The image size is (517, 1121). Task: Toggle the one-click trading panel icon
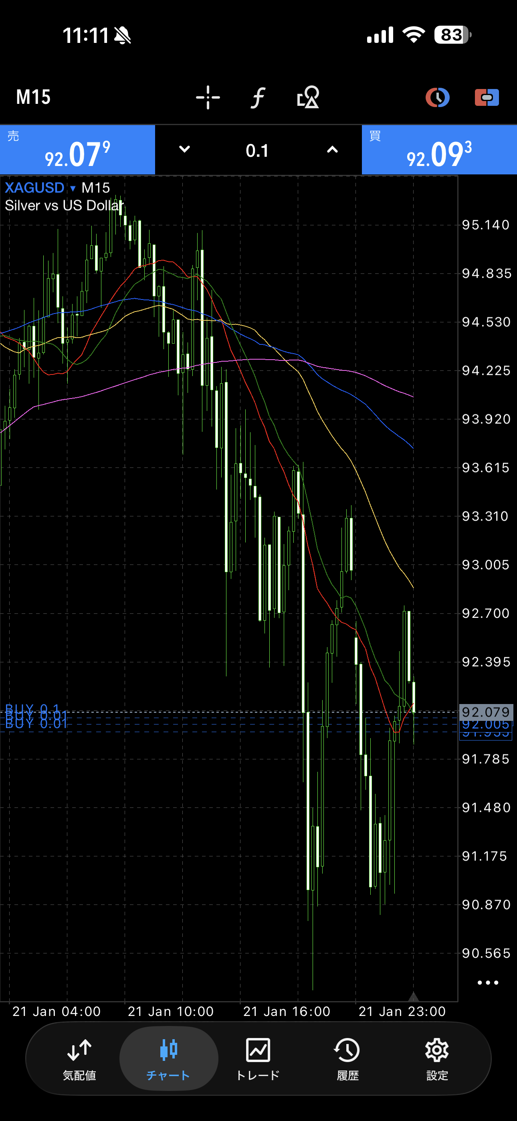(487, 97)
